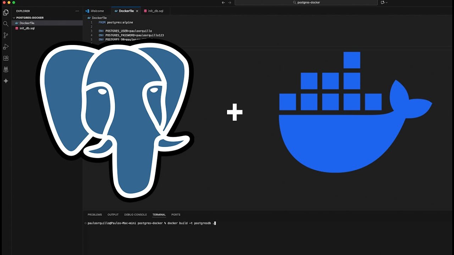Open the PORTS panel tab

point(176,215)
